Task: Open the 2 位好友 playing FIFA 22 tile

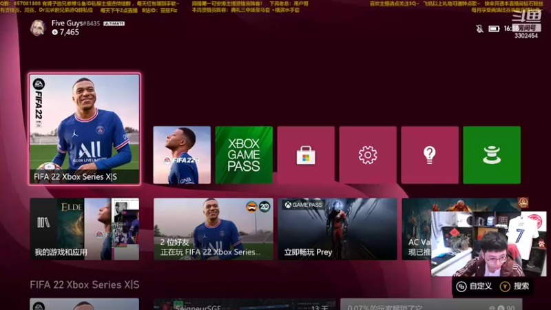Action: 214,229
